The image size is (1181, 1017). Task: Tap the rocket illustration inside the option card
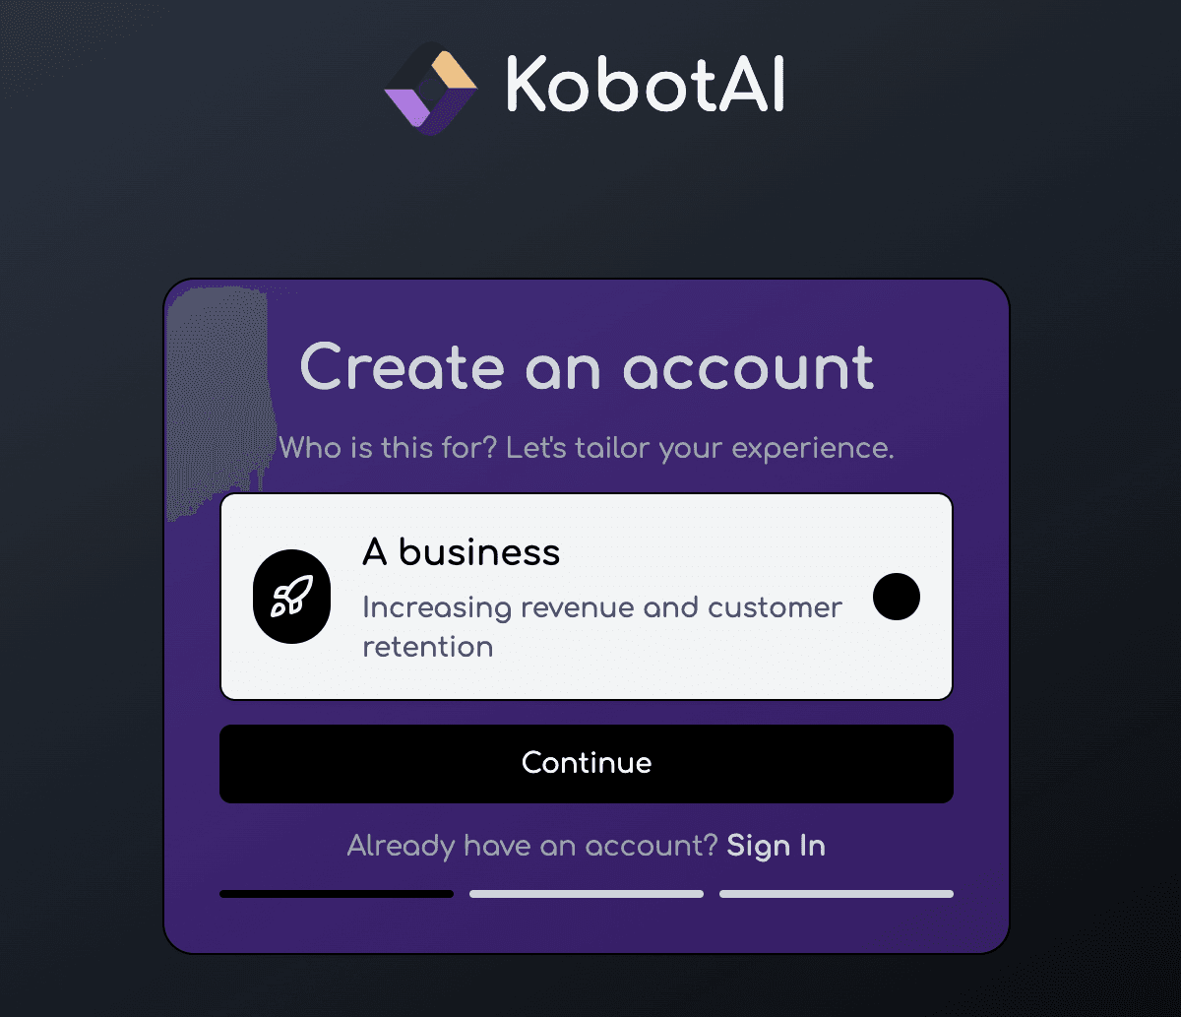coord(292,597)
